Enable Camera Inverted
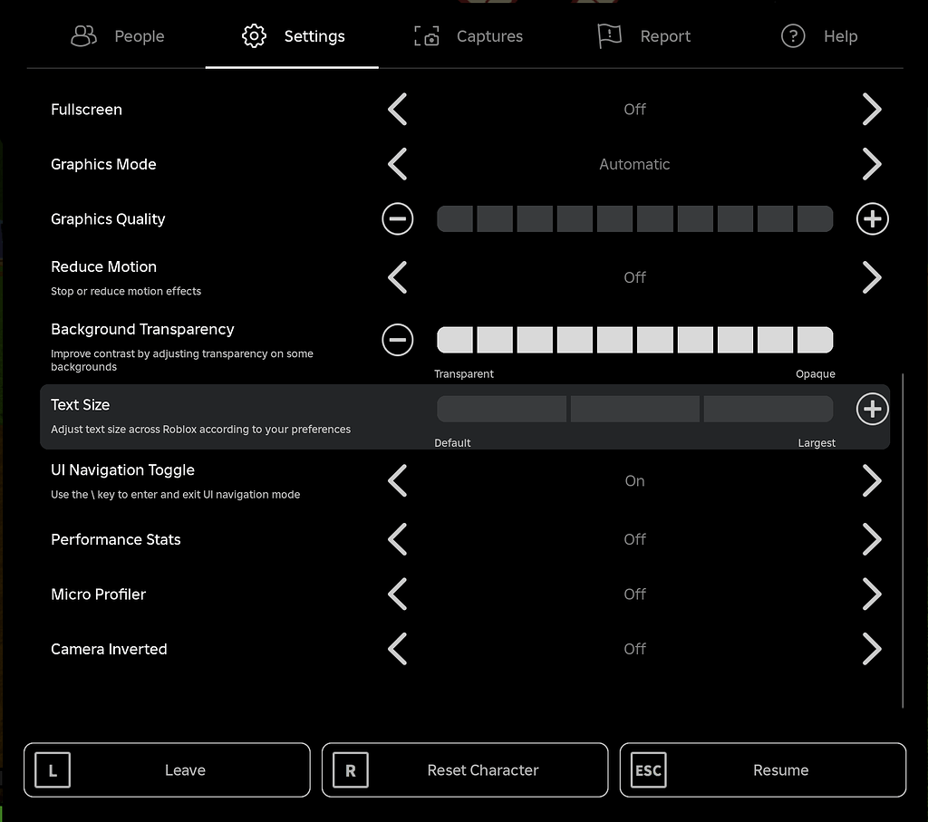 tap(872, 649)
